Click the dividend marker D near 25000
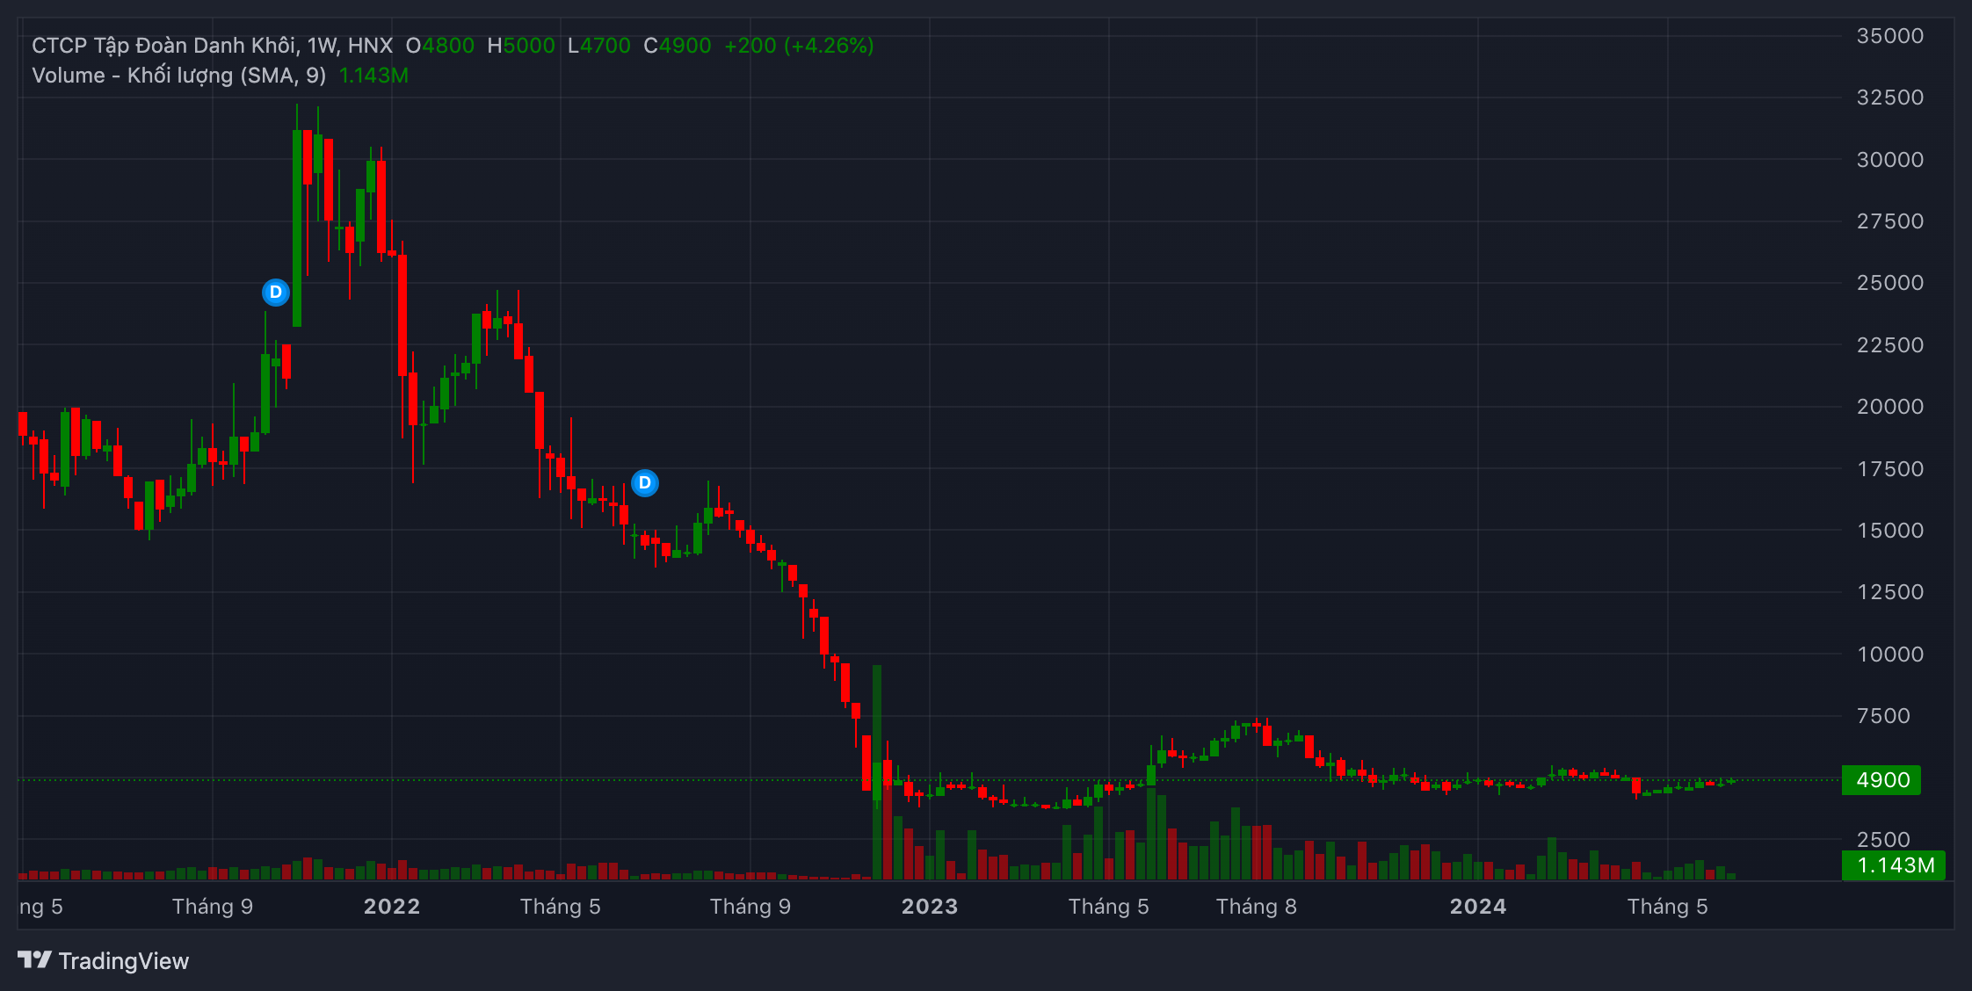 (276, 292)
